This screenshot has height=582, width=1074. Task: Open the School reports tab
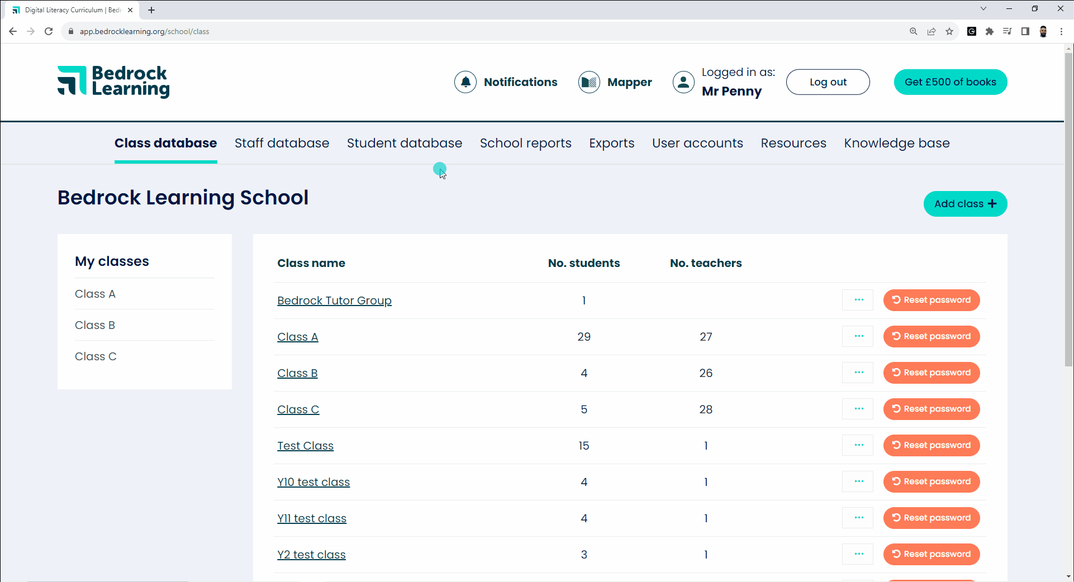525,143
